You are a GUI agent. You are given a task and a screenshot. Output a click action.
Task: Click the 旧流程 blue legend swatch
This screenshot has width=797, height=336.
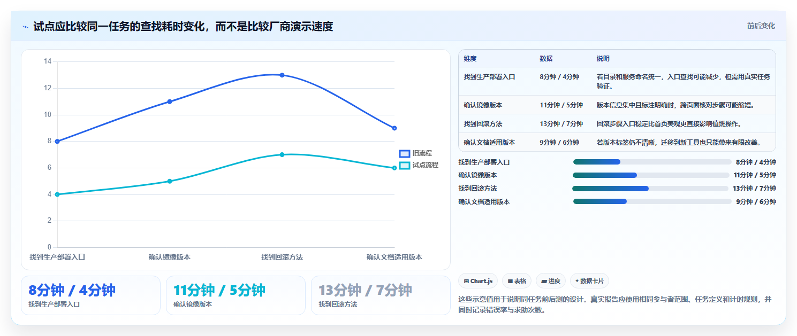[405, 153]
